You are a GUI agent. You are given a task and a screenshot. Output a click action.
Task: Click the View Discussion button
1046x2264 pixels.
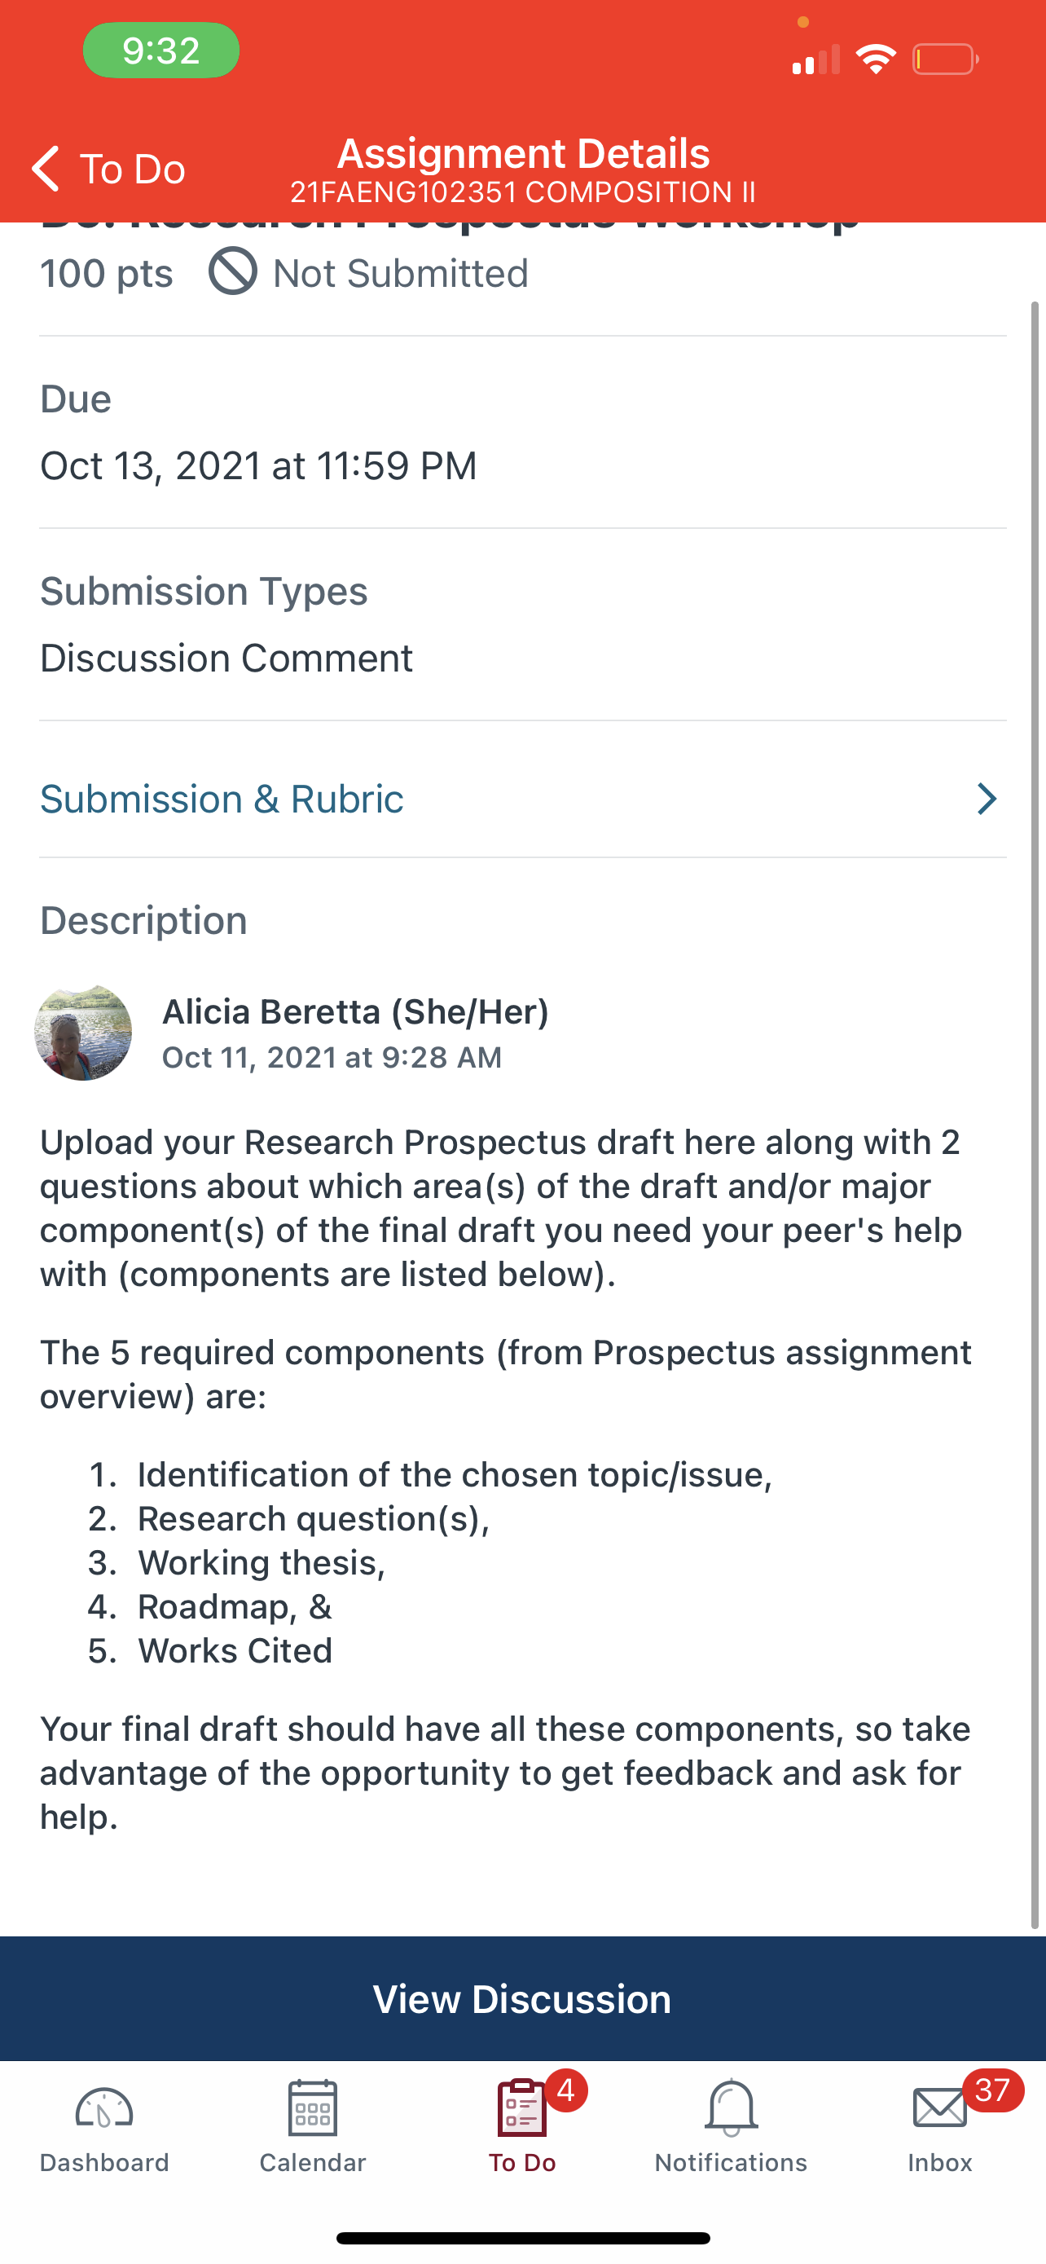[x=522, y=1998]
